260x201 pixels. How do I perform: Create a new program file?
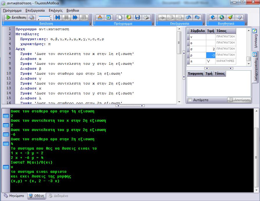pos(120,17)
